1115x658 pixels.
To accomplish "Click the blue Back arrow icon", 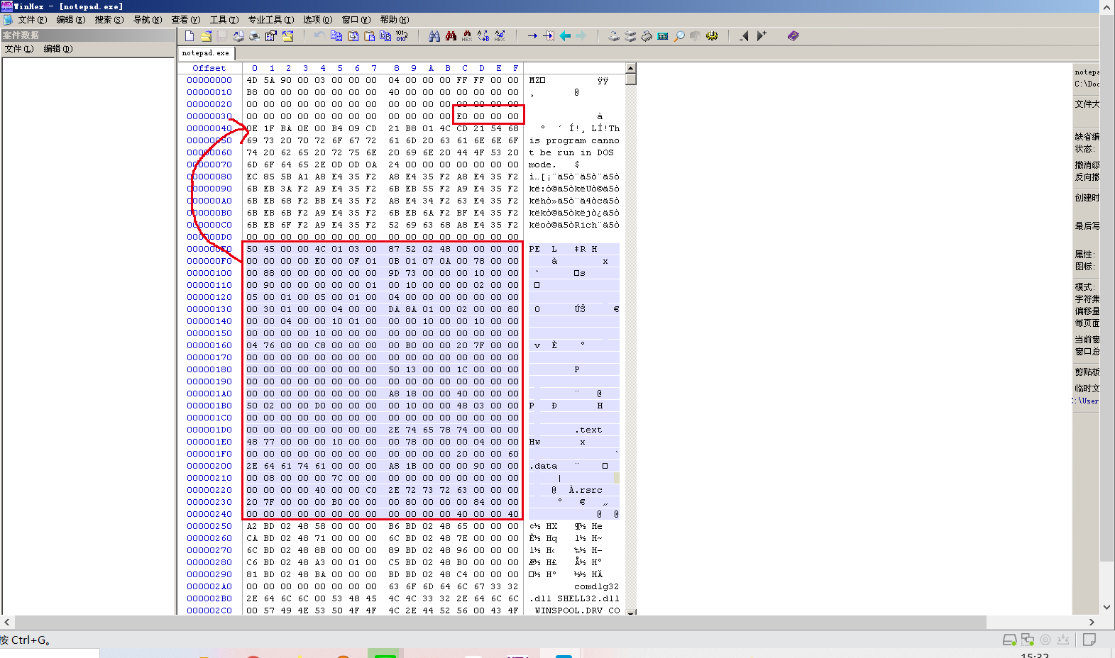I will [565, 36].
